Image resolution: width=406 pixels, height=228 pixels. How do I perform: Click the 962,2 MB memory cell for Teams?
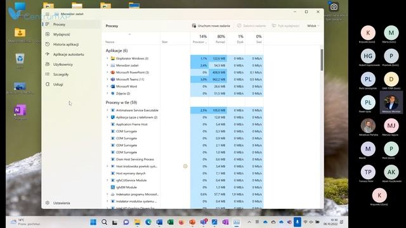pyautogui.click(x=218, y=79)
